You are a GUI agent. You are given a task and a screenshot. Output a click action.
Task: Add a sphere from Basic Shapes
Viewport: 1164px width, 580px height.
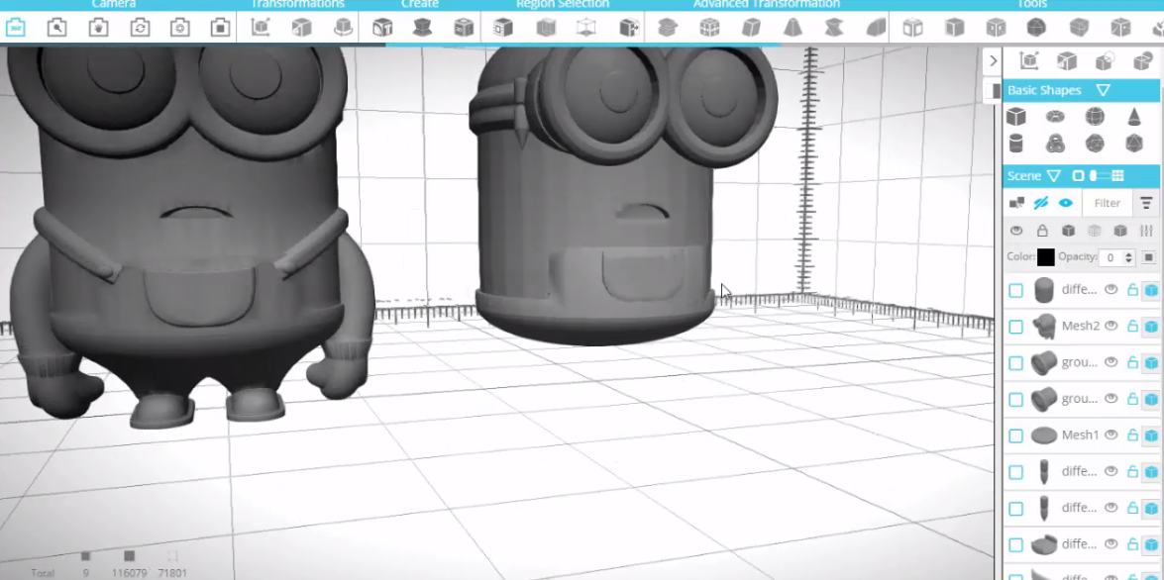click(x=1095, y=117)
